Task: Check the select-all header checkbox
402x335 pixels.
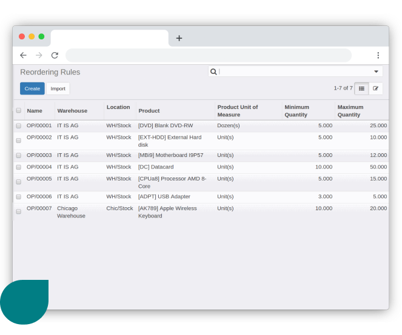Action: (x=19, y=110)
